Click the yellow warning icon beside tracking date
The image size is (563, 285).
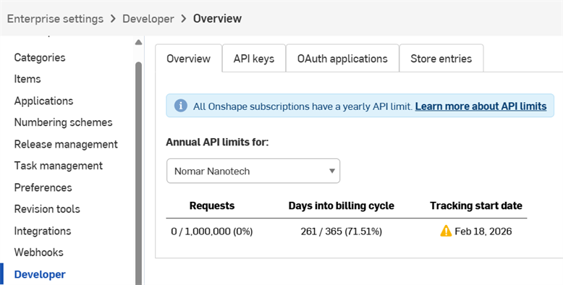(446, 231)
